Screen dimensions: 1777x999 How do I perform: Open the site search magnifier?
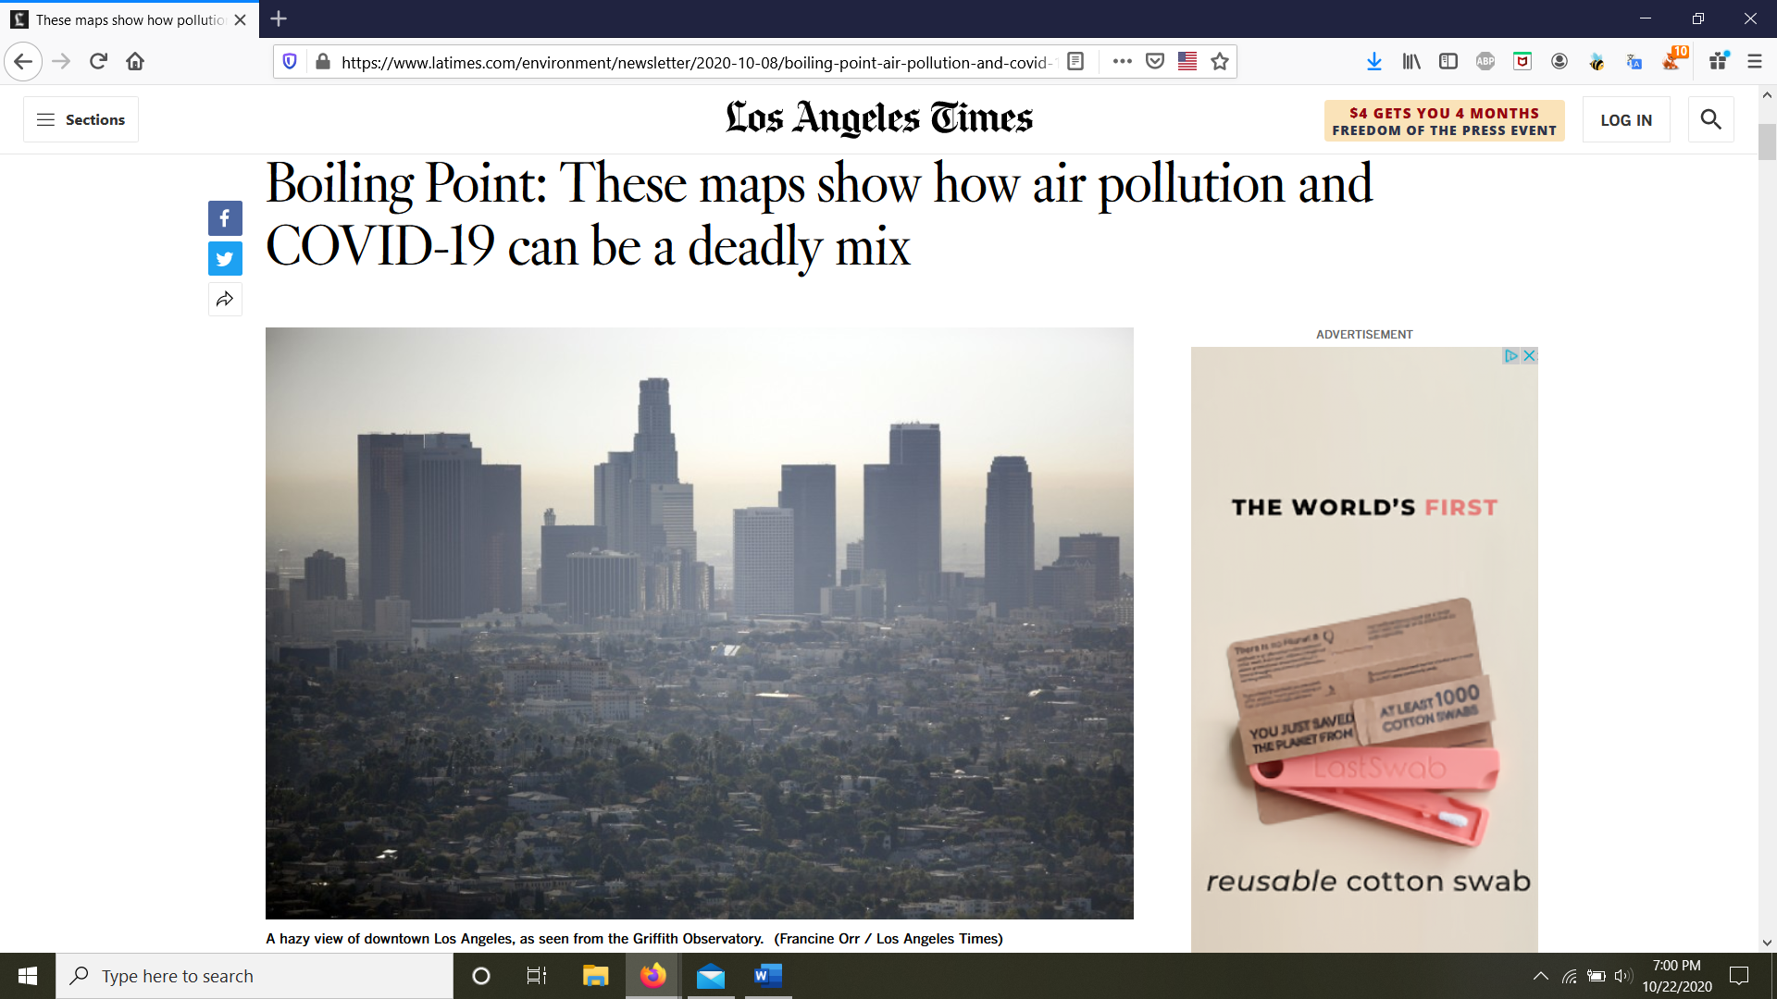click(x=1710, y=119)
